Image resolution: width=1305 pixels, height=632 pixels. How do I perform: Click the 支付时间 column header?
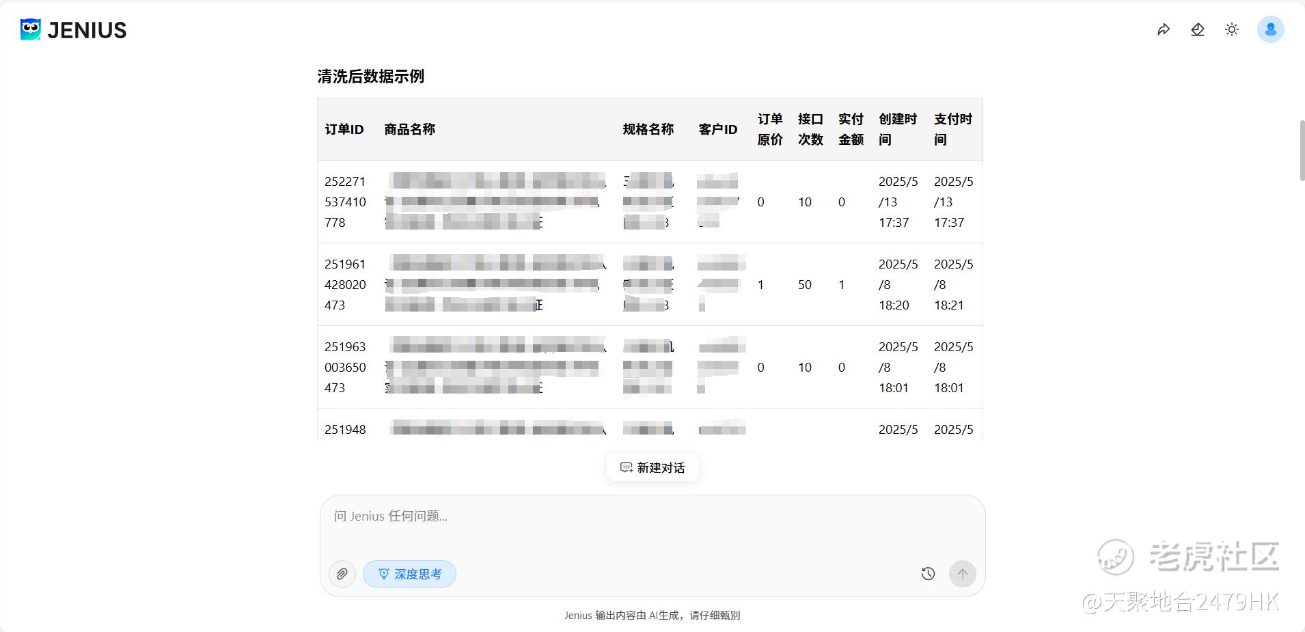pos(953,129)
